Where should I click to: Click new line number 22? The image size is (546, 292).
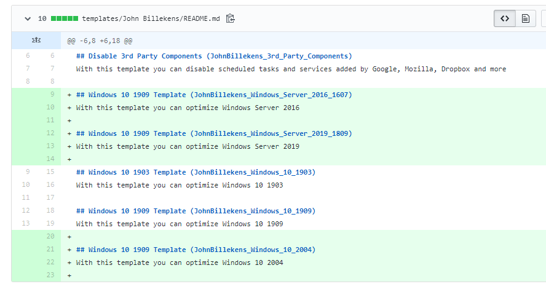(50, 262)
